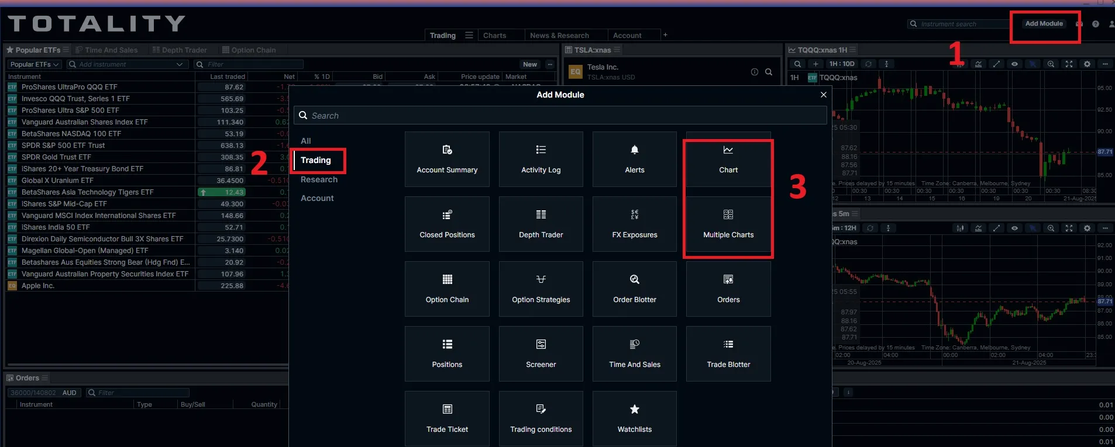Toggle eye visibility in TQQQ 1H chart toolbar
1115x447 pixels.
(1014, 64)
